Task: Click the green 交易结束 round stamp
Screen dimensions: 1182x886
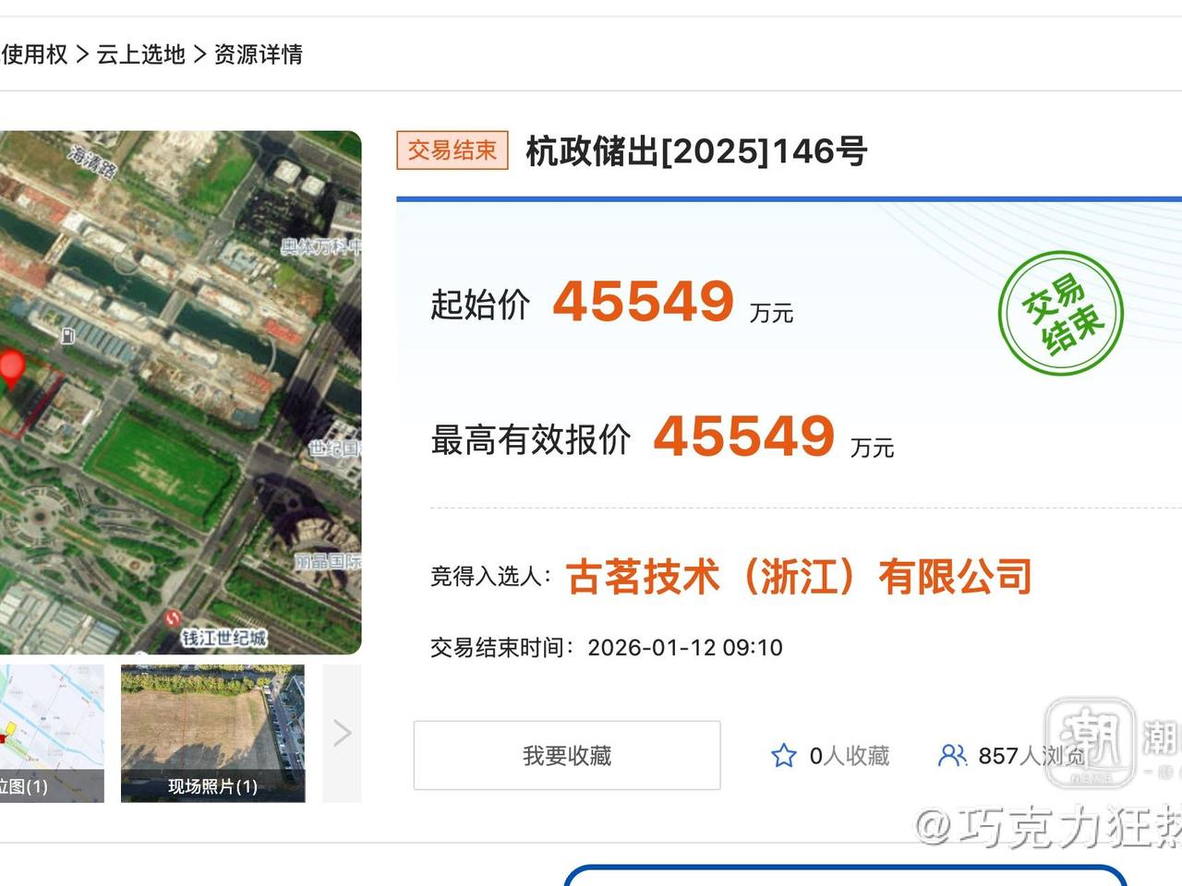Action: pyautogui.click(x=1060, y=314)
